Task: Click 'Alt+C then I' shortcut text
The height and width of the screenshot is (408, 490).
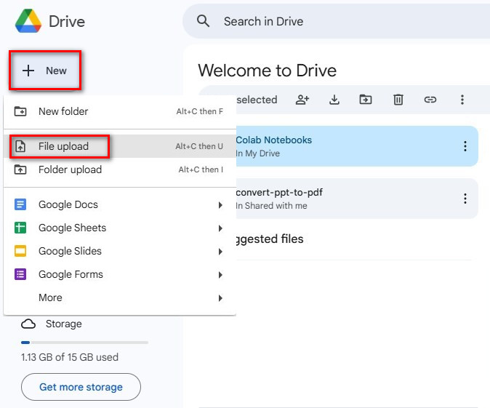Action: pos(201,169)
